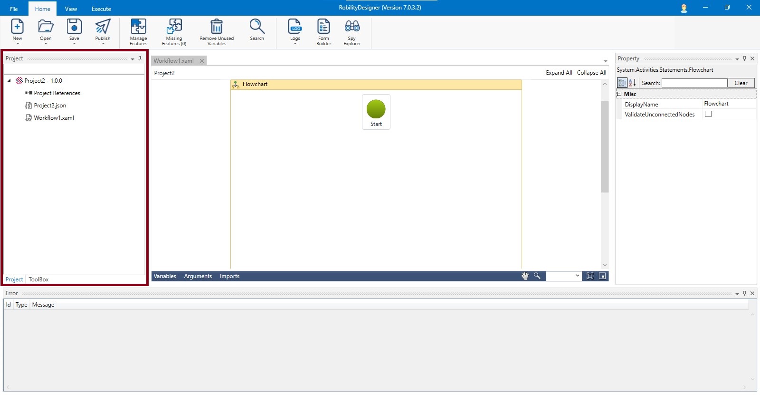Click the Publish icon in the ribbon

103,27
